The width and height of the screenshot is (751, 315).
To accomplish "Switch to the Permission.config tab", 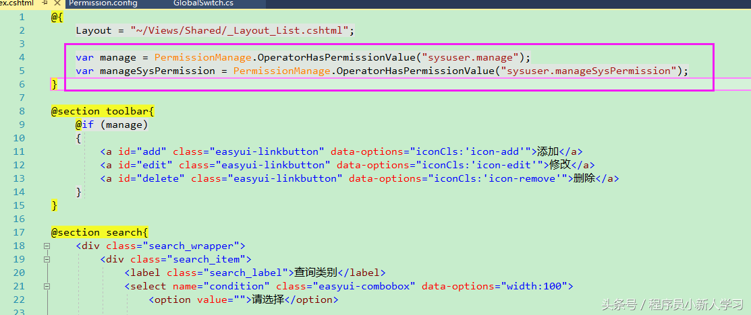I will click(x=103, y=3).
